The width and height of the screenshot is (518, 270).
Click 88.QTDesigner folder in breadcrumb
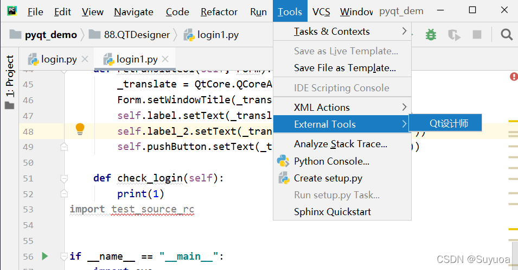pyautogui.click(x=137, y=35)
